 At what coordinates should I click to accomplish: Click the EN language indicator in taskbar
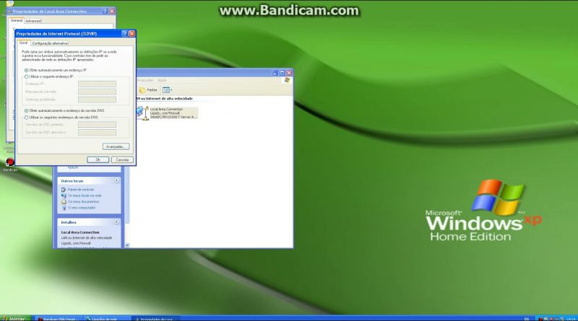click(x=527, y=319)
